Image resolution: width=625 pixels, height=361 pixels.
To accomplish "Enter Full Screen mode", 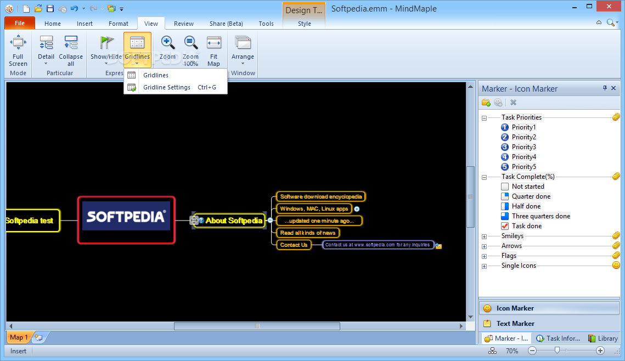I will pyautogui.click(x=18, y=51).
